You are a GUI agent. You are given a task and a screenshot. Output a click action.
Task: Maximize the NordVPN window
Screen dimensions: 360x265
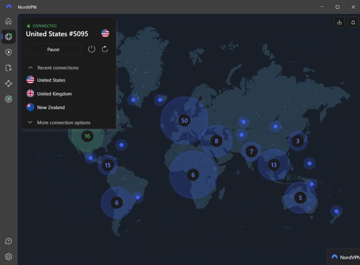(x=337, y=7)
